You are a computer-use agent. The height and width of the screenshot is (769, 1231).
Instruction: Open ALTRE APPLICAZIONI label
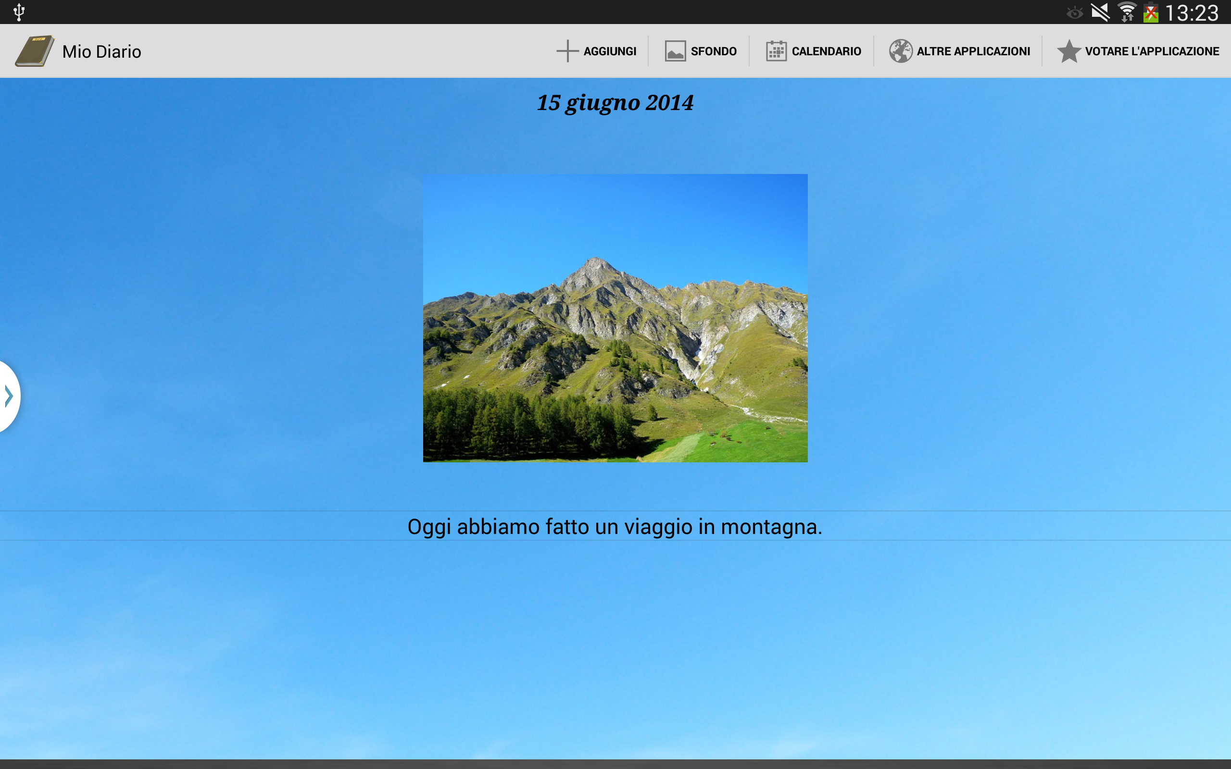pos(973,51)
